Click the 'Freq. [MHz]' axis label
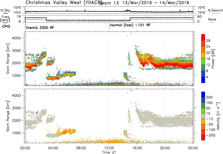Viewport: 223px width, 154px height. tap(5, 19)
